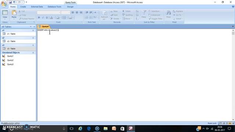Close the Query4 document with X
This screenshot has height=132, width=235.
[233, 26]
